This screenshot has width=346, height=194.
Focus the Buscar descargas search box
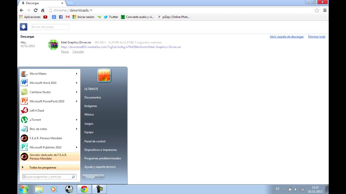pos(50,27)
